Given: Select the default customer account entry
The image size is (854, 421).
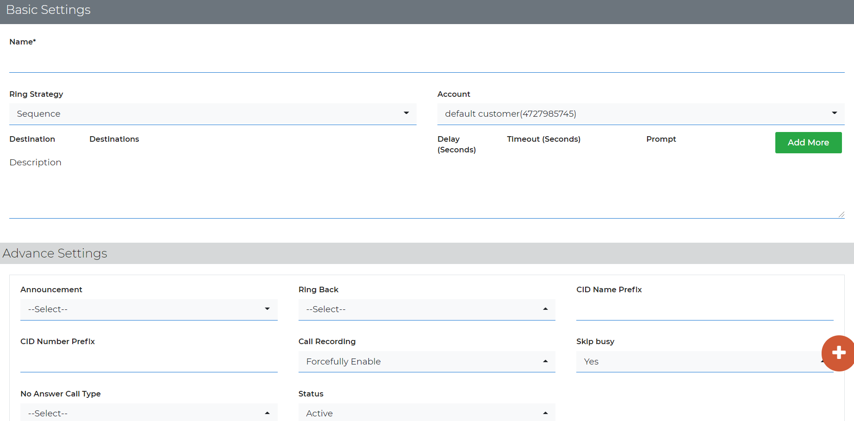Looking at the screenshot, I should pos(510,113).
